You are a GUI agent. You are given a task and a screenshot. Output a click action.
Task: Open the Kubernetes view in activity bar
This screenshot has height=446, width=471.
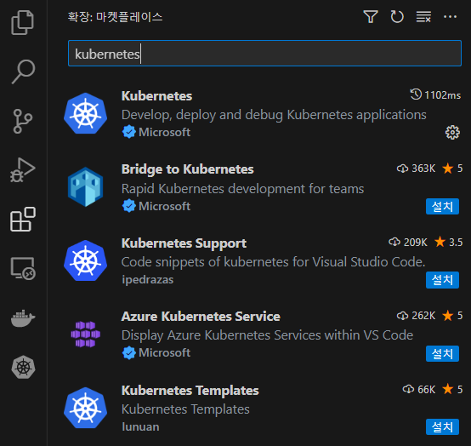pyautogui.click(x=23, y=367)
